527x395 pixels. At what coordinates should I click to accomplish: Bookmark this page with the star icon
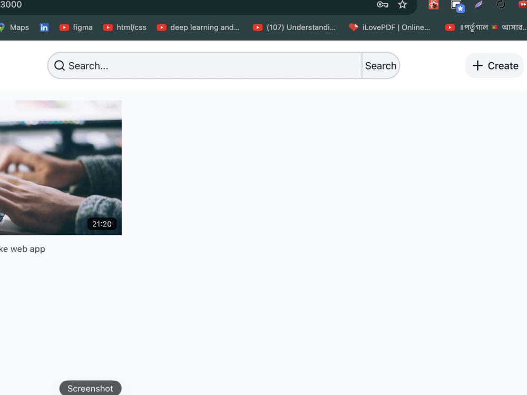[x=402, y=5]
